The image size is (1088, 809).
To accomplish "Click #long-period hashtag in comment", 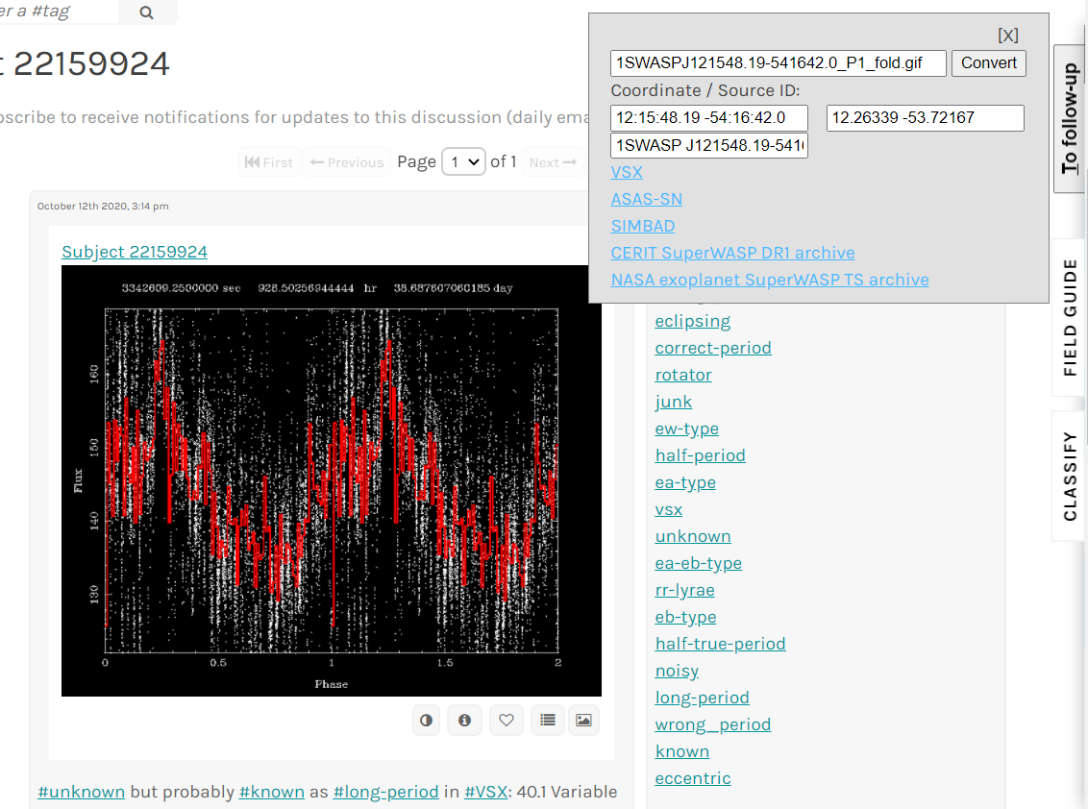I will pos(385,792).
